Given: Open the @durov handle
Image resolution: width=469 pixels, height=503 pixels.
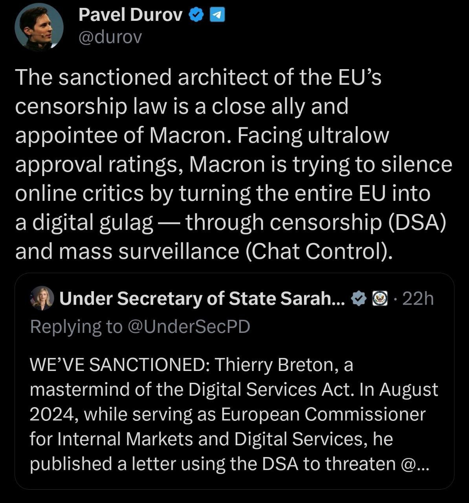Looking at the screenshot, I should coord(110,37).
